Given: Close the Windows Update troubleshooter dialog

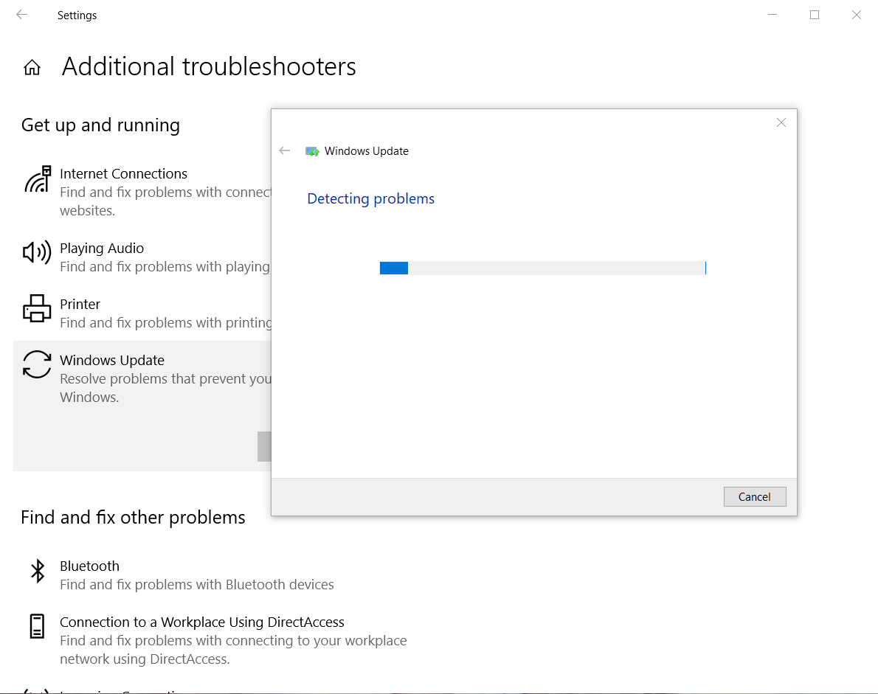Looking at the screenshot, I should click(781, 122).
